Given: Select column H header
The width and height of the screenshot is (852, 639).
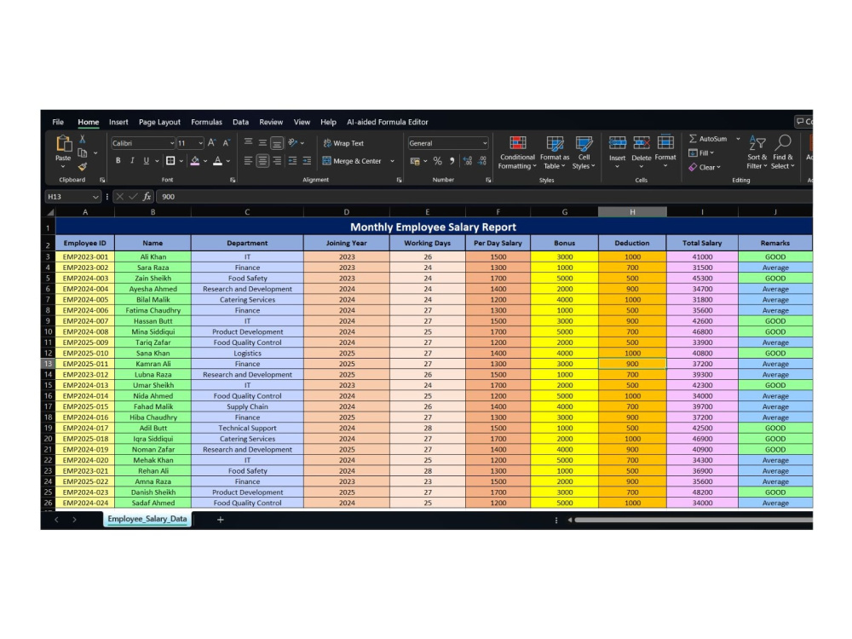Looking at the screenshot, I should click(632, 212).
